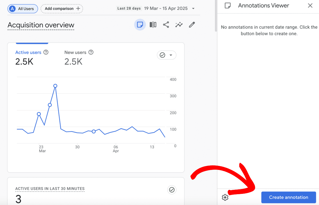This screenshot has width=319, height=205.
Task: Click Add comparison to add a segment
Action: [x=61, y=9]
